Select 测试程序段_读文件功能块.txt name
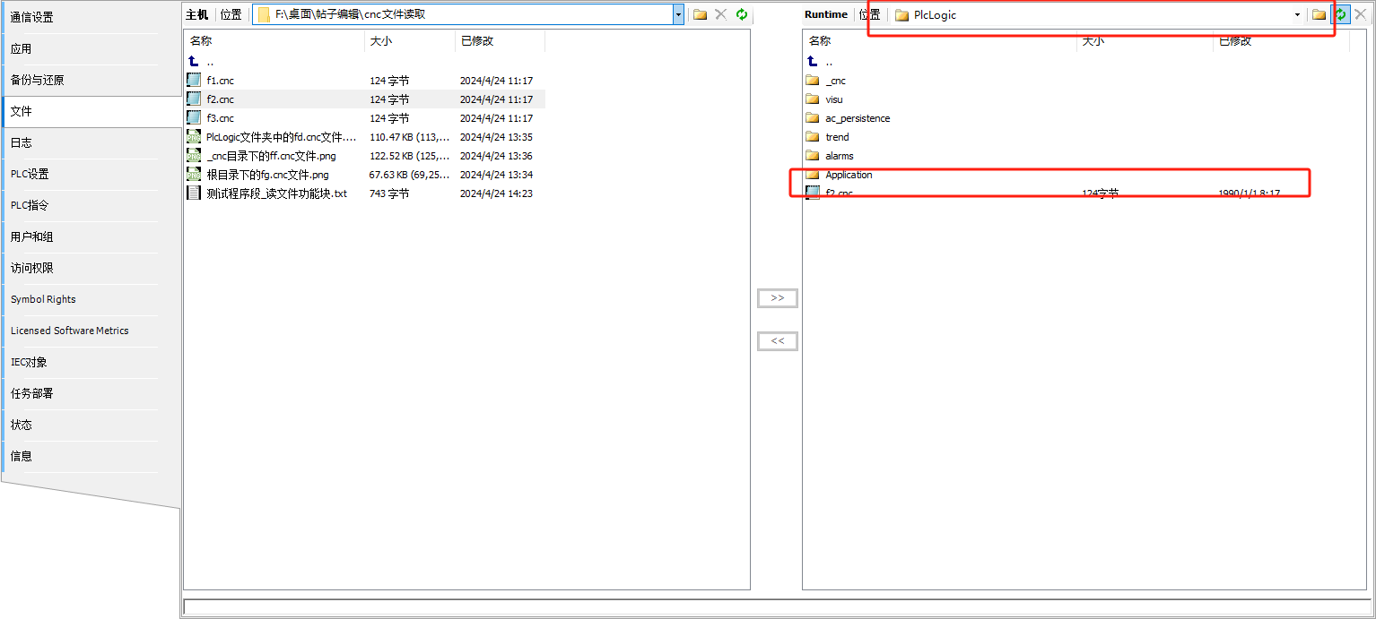Screen dimensions: 1376x619 pyautogui.click(x=276, y=193)
